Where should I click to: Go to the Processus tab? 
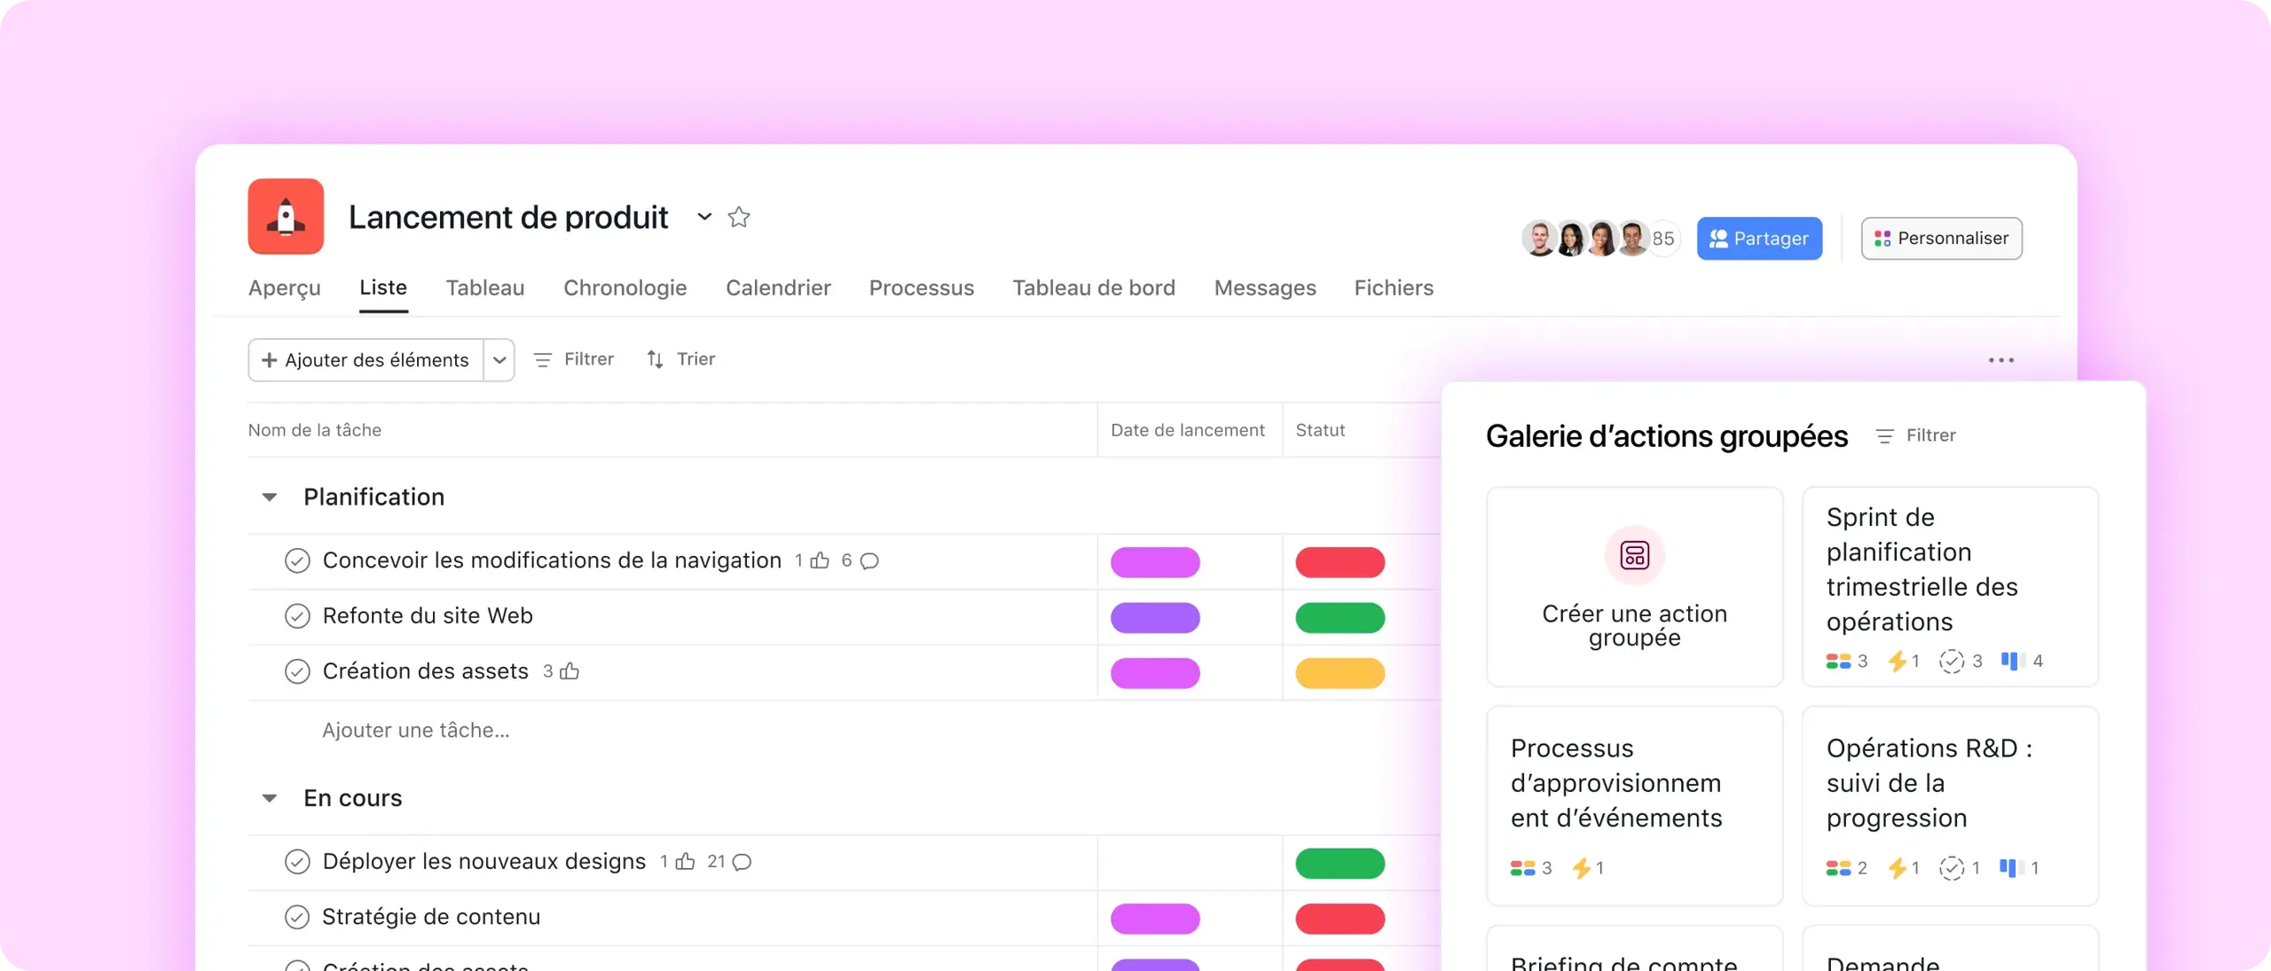[922, 288]
